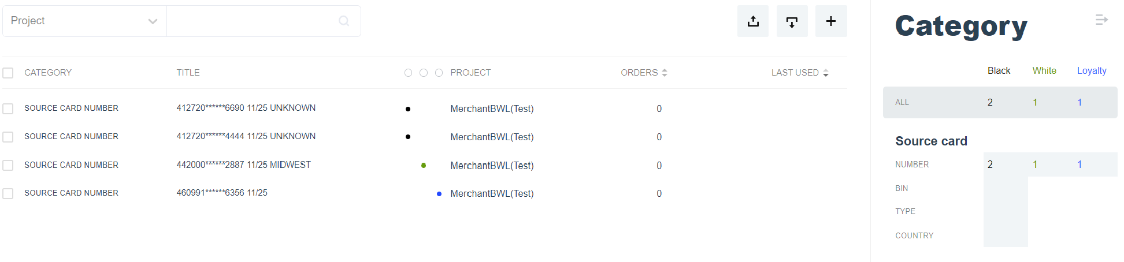The image size is (1124, 262).
Task: Check the row for card ending 6690
Action: click(8, 108)
